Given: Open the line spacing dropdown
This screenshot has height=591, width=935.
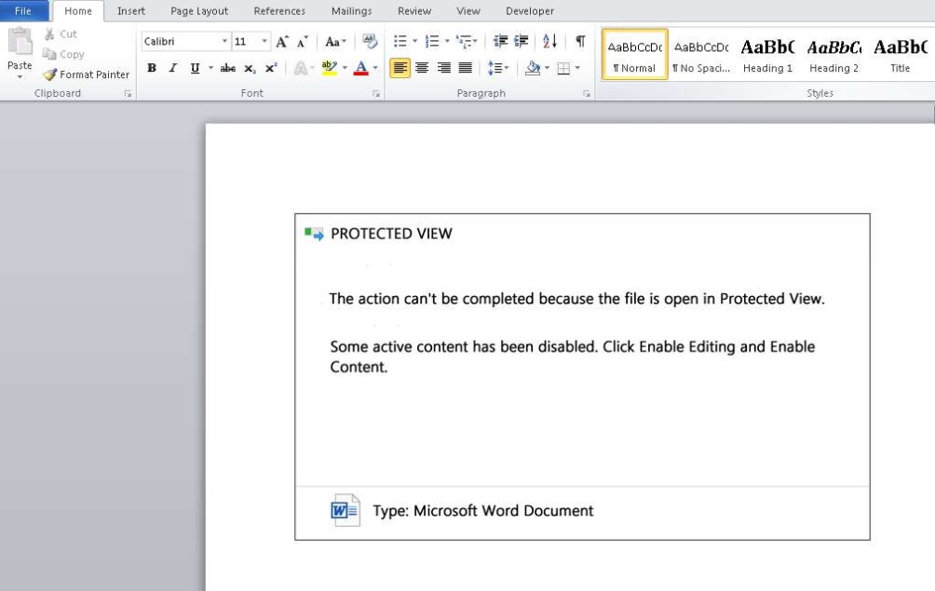Looking at the screenshot, I should click(x=498, y=68).
